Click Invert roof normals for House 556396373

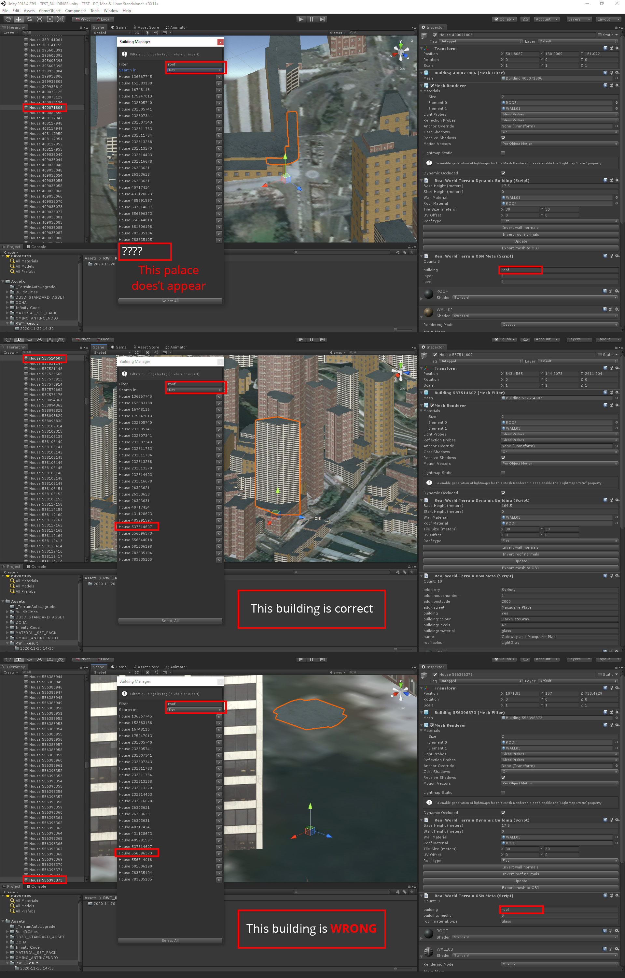pyautogui.click(x=520, y=874)
